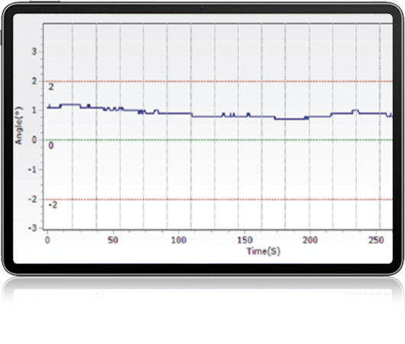Click the red dotted upper threshold line
Viewport: 405px width, 344px height.
[218, 81]
